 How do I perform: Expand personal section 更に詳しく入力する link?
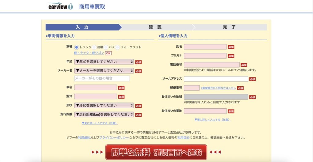click(213, 120)
